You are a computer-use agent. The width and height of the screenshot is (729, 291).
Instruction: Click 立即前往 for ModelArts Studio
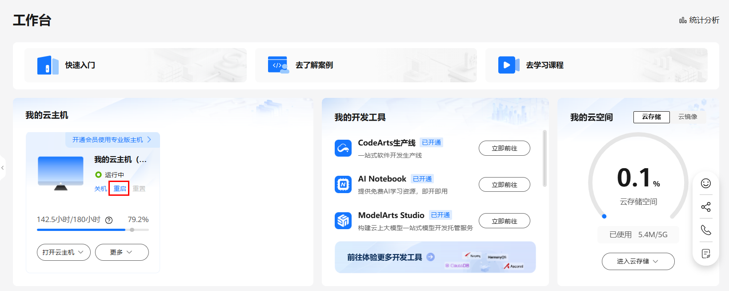(505, 221)
